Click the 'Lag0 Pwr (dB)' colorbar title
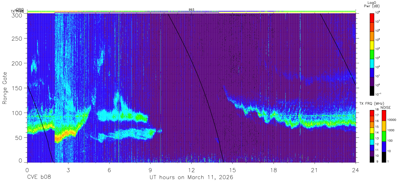The image size is (400, 184). [x=372, y=4]
